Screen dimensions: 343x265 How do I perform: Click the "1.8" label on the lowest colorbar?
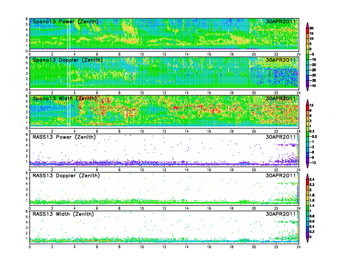(312, 195)
